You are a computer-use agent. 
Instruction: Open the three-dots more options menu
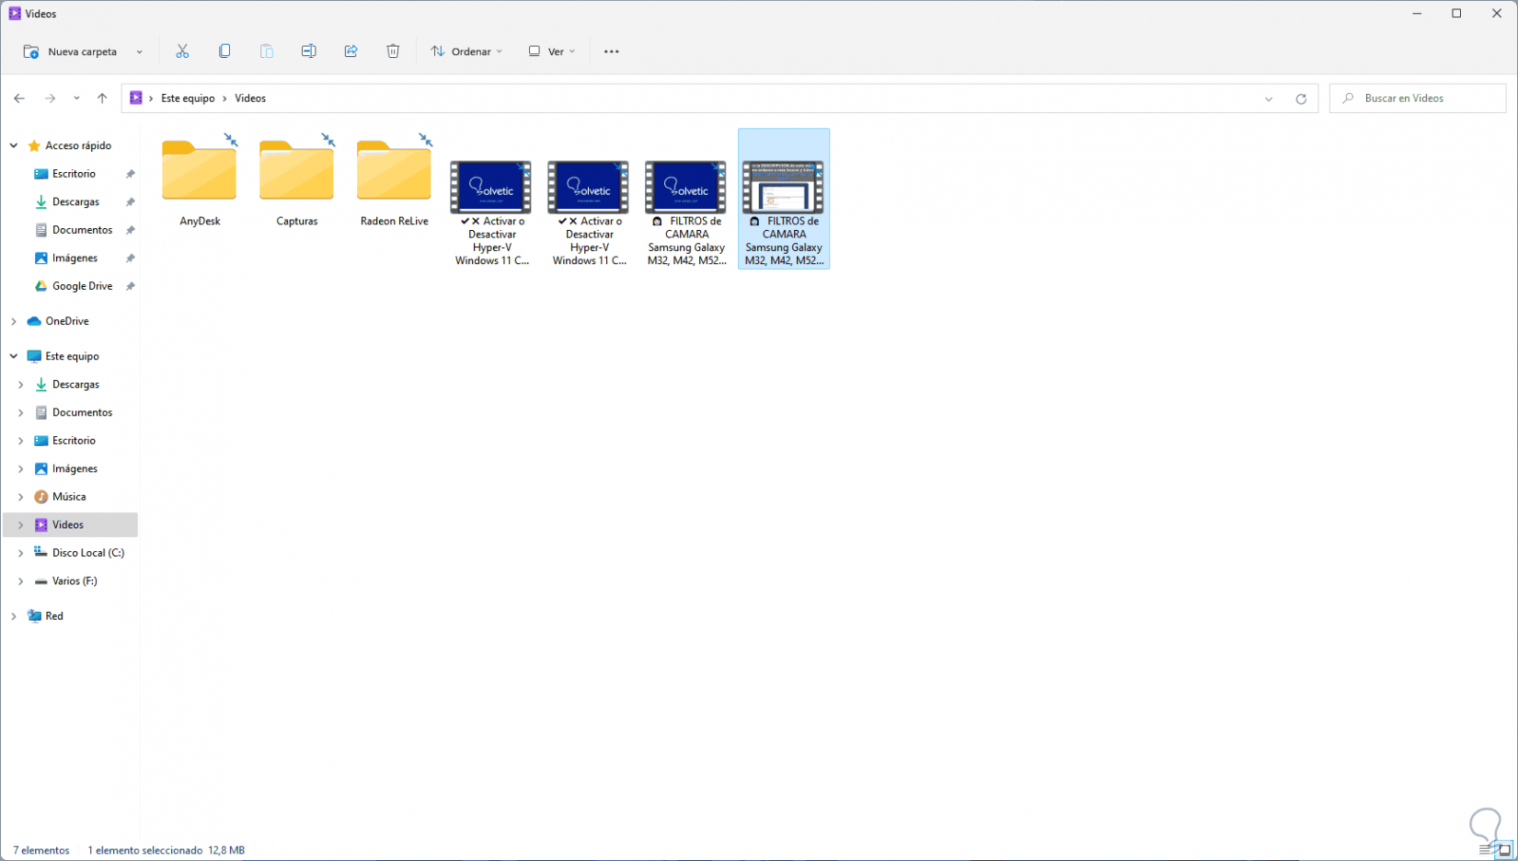612,52
